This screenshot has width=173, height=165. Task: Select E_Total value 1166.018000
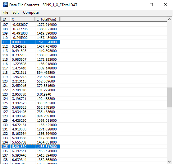(x=47, y=64)
